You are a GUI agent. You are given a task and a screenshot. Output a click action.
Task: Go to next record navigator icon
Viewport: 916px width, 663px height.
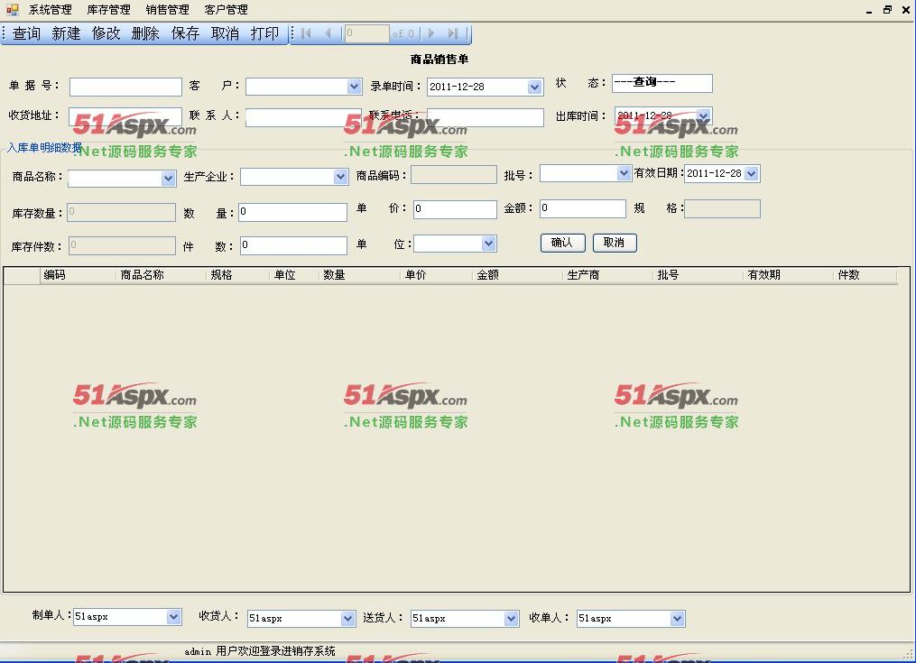431,34
